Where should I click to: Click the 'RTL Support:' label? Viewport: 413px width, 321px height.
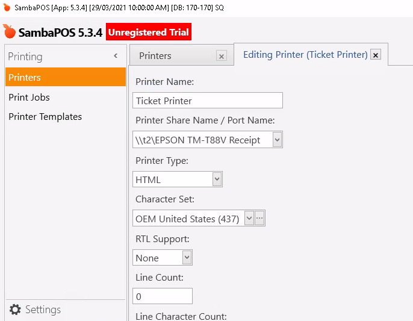pos(163,238)
